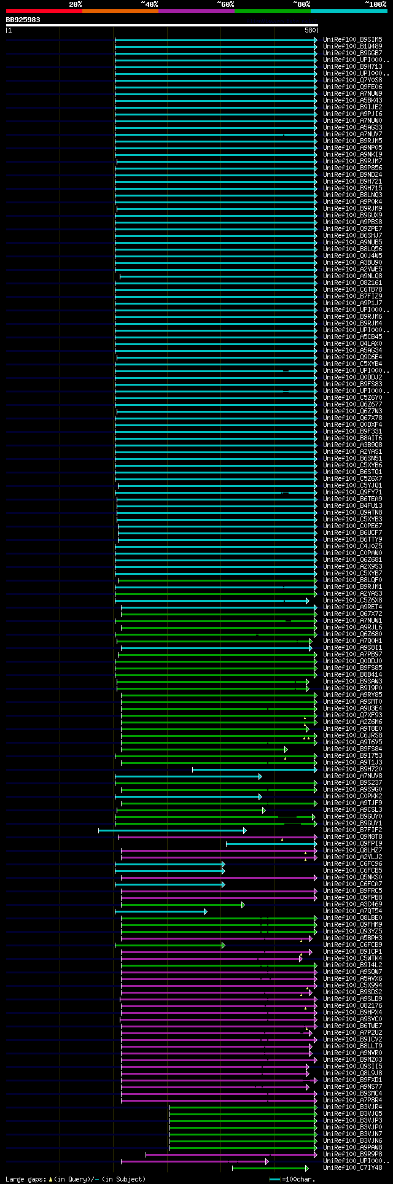
Task: Select the UniRef100_B6TWE7 label
Action: (352, 1026)
